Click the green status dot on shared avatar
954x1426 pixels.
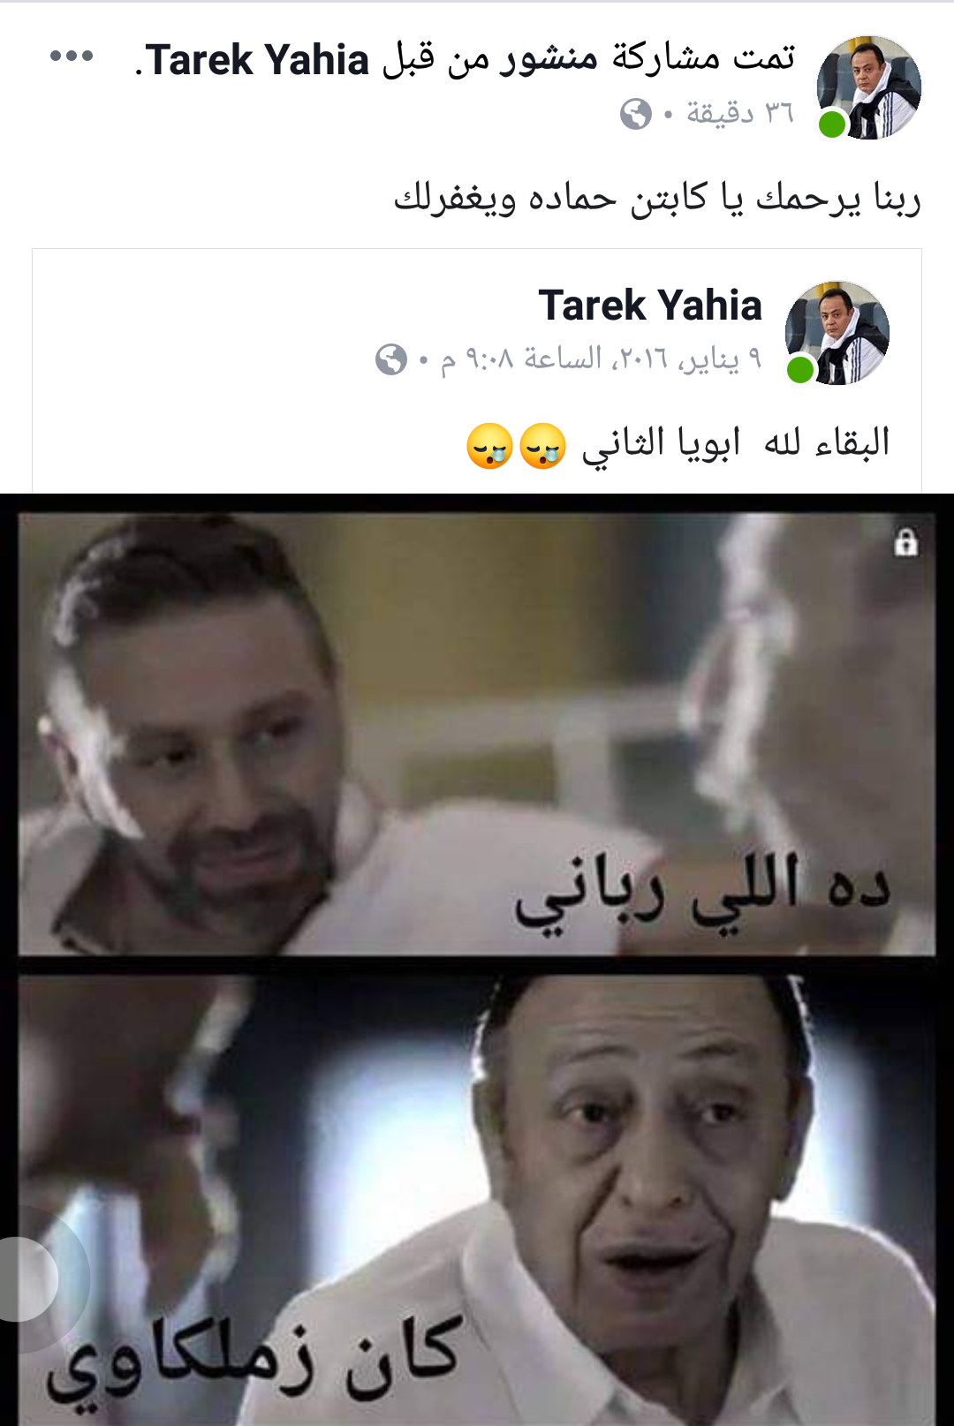coord(800,370)
